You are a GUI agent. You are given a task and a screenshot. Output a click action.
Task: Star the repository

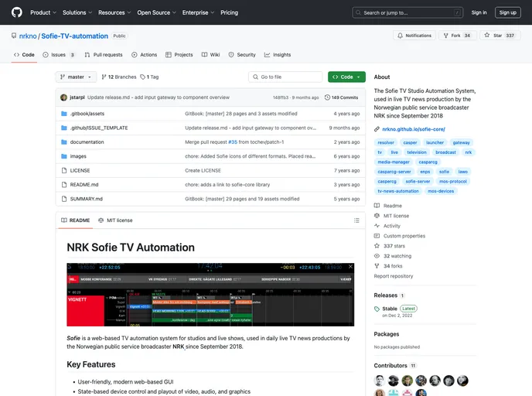[x=500, y=36]
